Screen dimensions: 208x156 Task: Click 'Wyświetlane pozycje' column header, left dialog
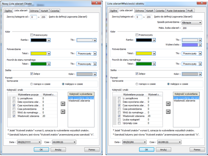point(29,95)
